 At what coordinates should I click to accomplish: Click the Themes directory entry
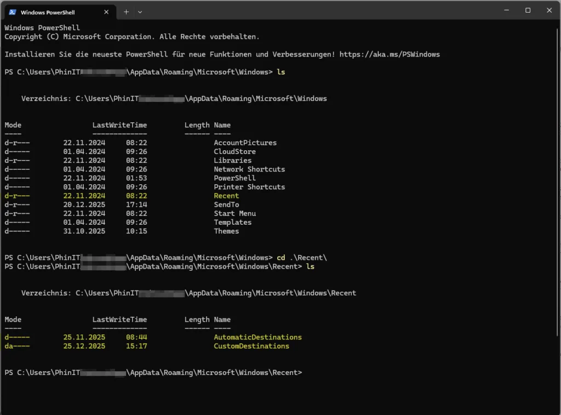click(226, 231)
